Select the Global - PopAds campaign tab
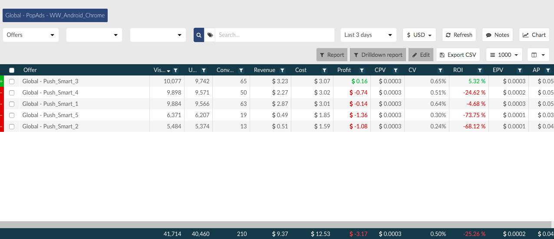Image resolution: width=554 pixels, height=239 pixels. (55, 15)
